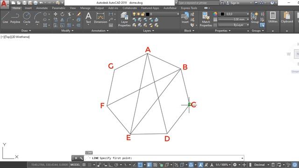Viewport: 299px width, 168px height.
Task: Expand the Annotation panel
Action: (x=100, y=31)
